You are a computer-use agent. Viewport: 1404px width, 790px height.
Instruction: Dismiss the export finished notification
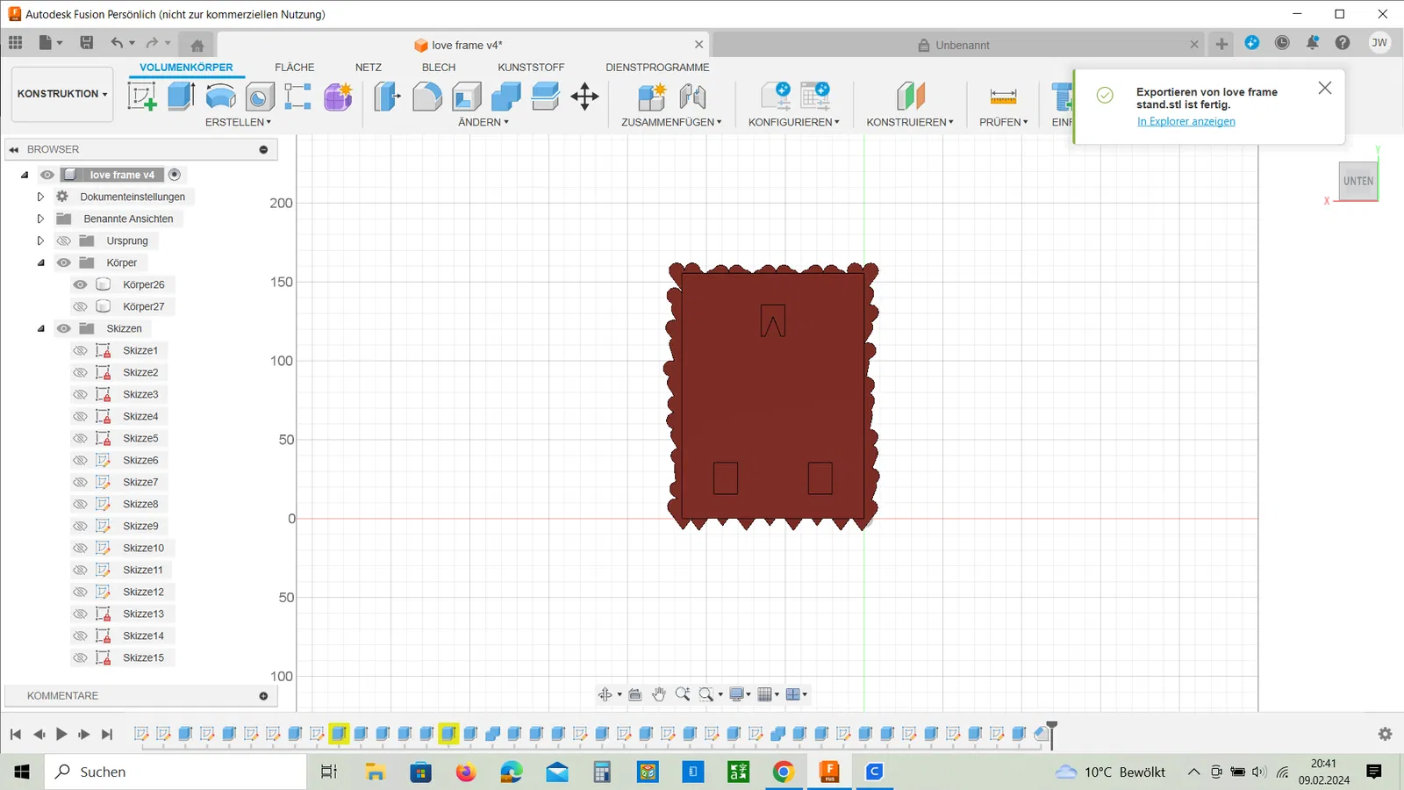(x=1325, y=88)
